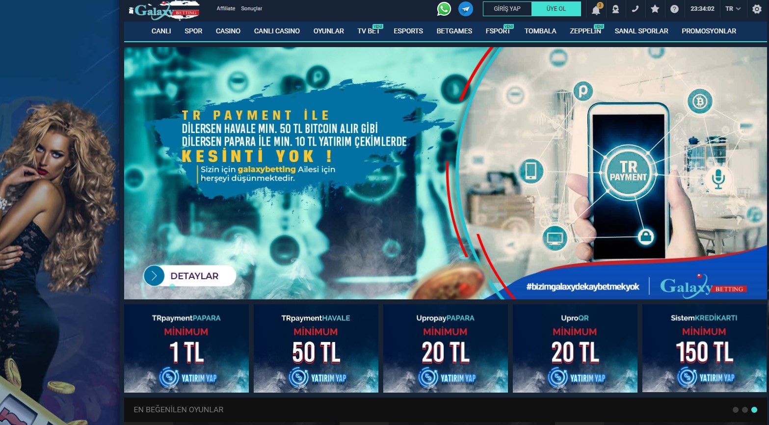Open the WhatsApp contact icon
Viewport: 769px width, 425px height.
pyautogui.click(x=444, y=9)
